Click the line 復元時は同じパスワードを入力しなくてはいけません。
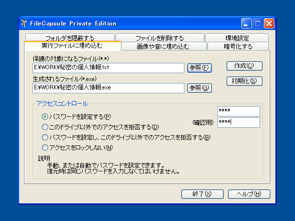 click(113, 171)
